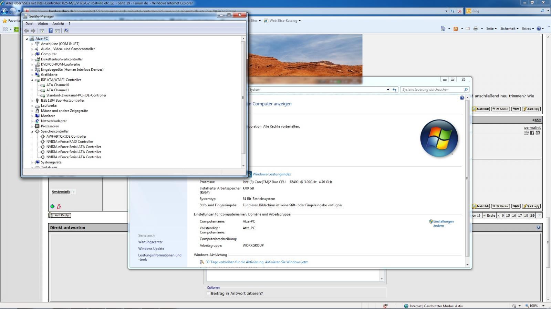Open the Sicherheit dropdown in IE
551x309 pixels.
click(x=509, y=28)
